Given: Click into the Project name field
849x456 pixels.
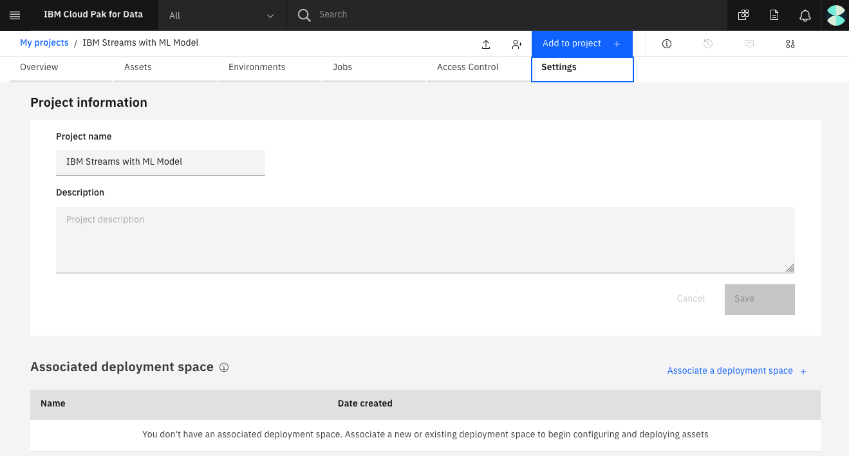Looking at the screenshot, I should (160, 162).
